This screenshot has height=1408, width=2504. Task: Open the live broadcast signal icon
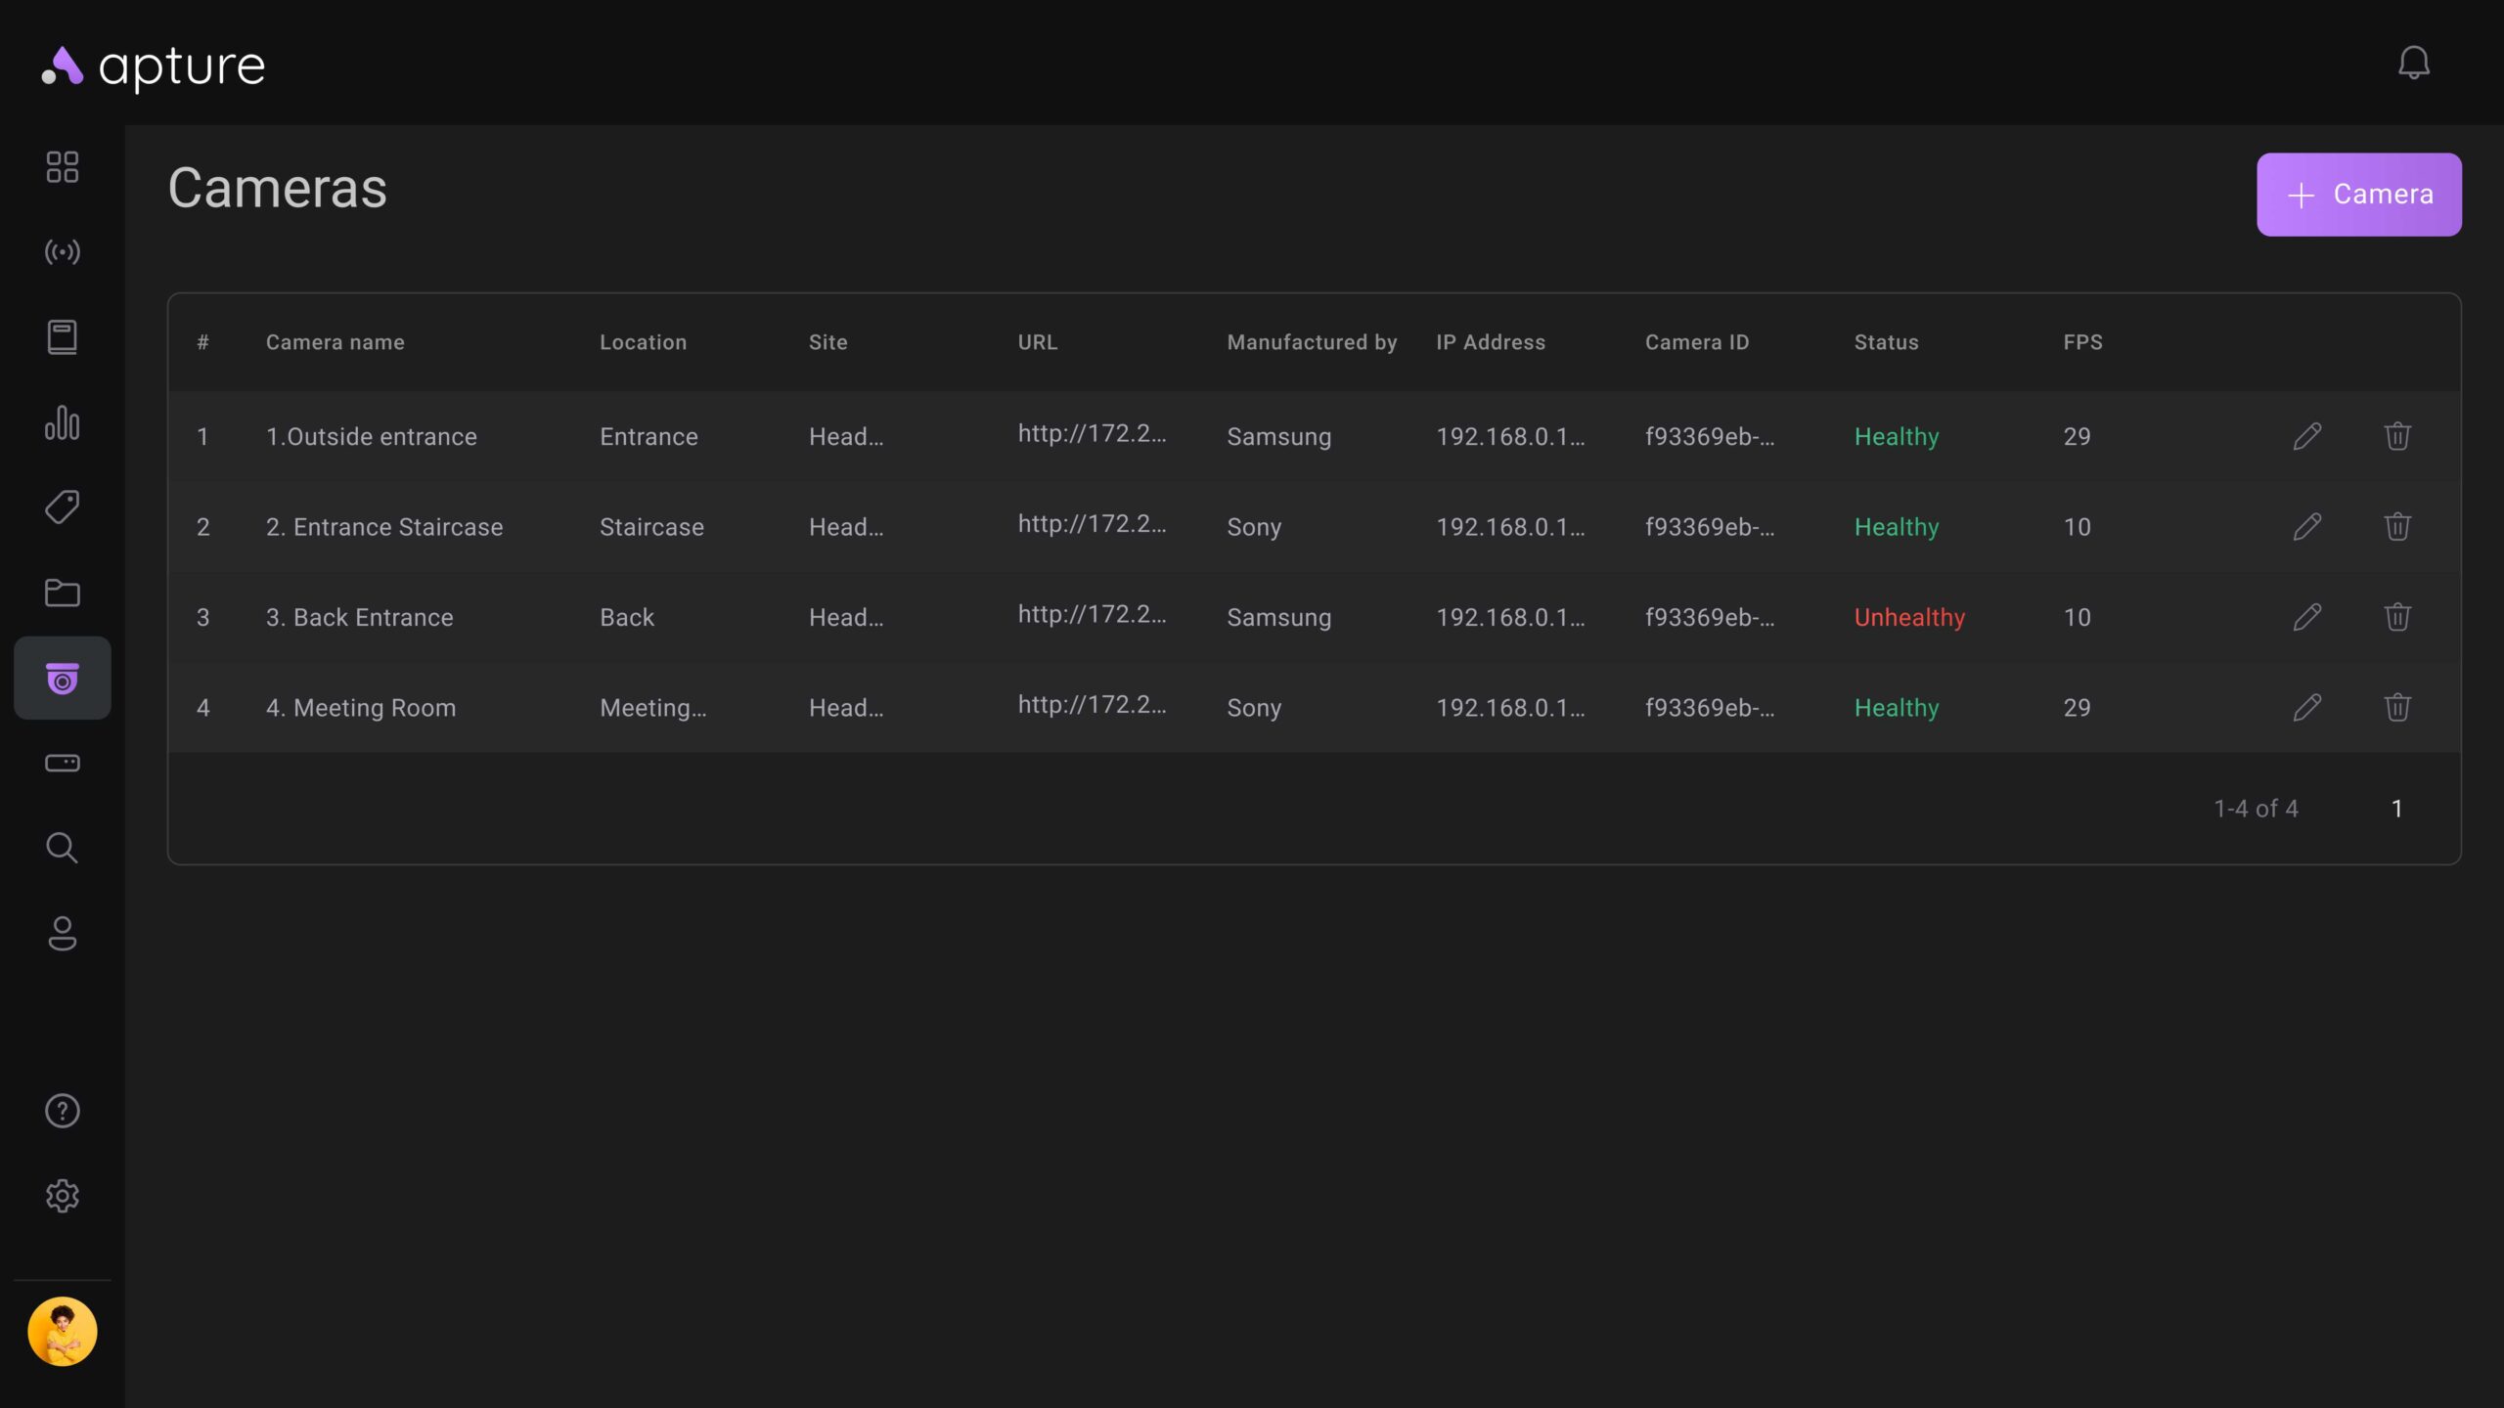click(63, 252)
